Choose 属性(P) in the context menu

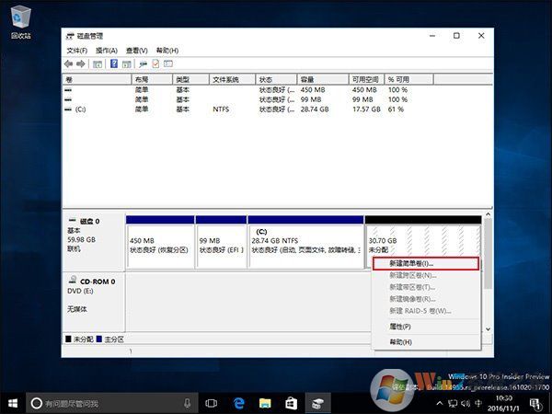[x=400, y=327]
